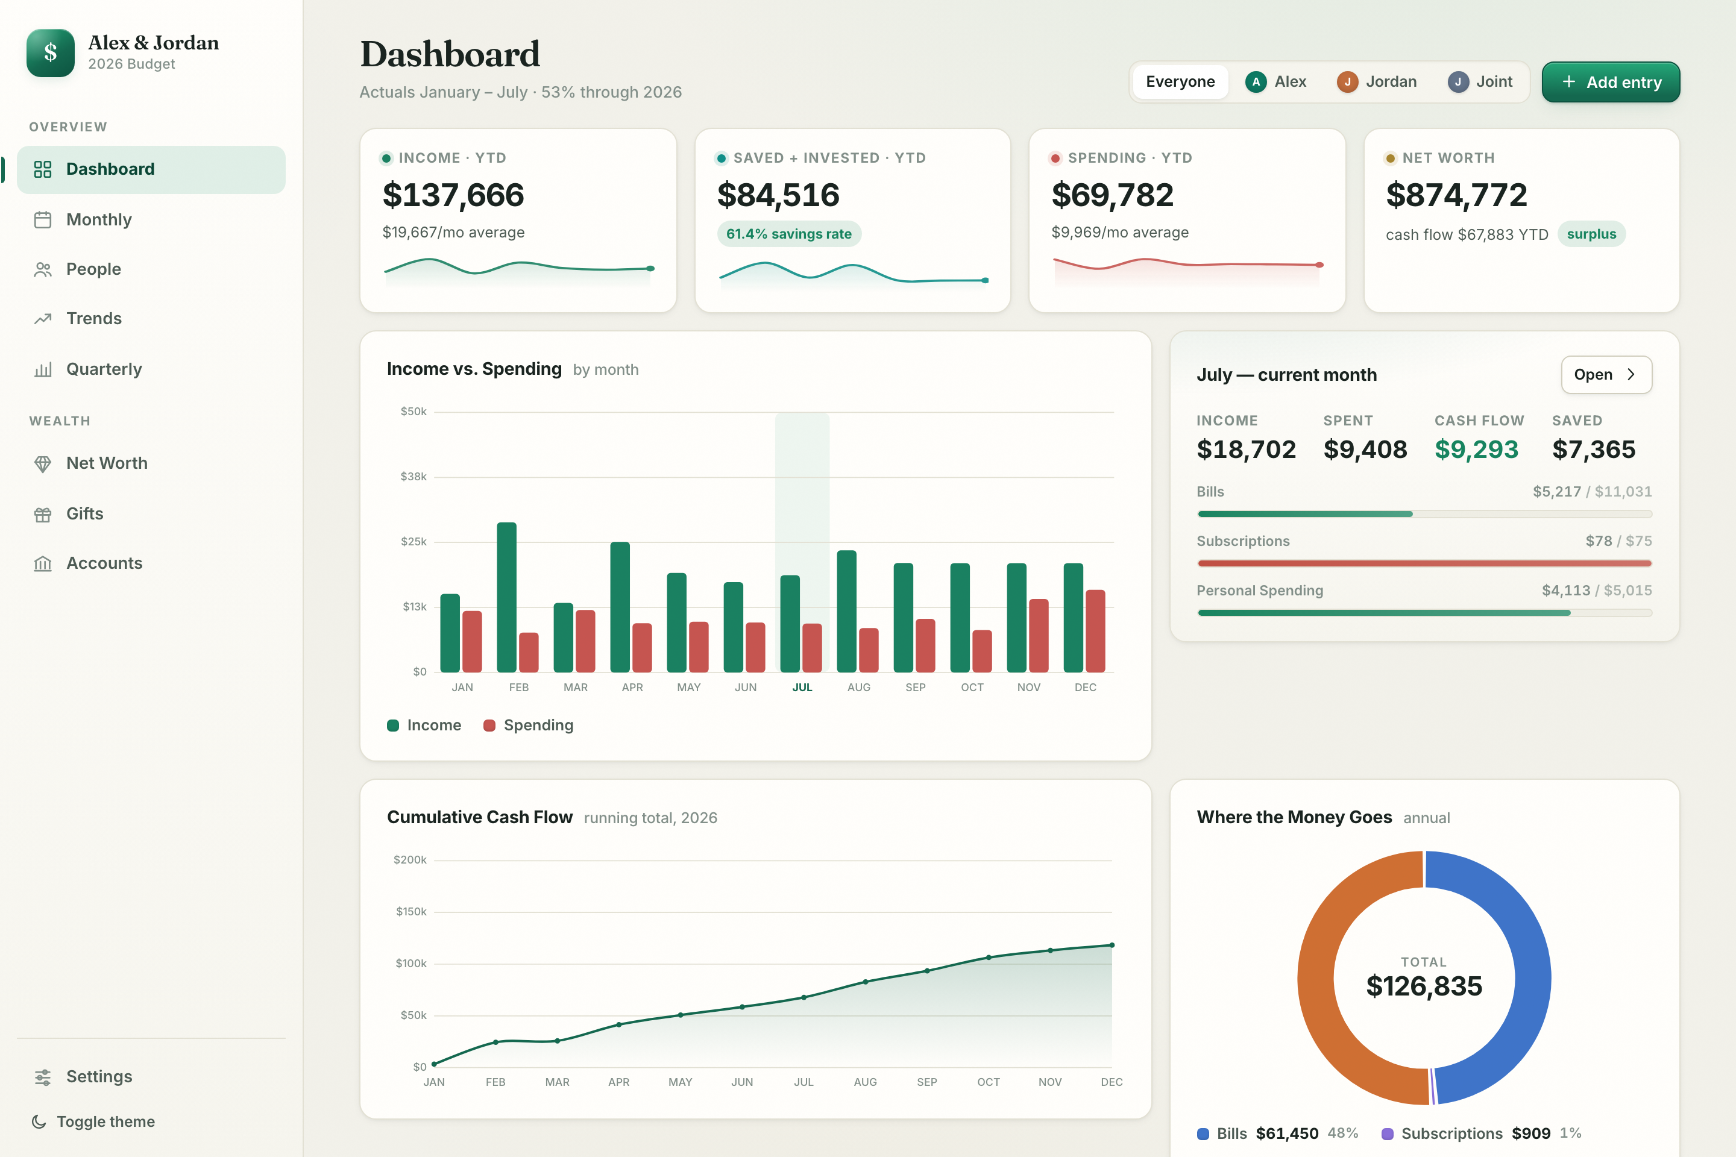Click Jordan's orange avatar badge

1347,82
